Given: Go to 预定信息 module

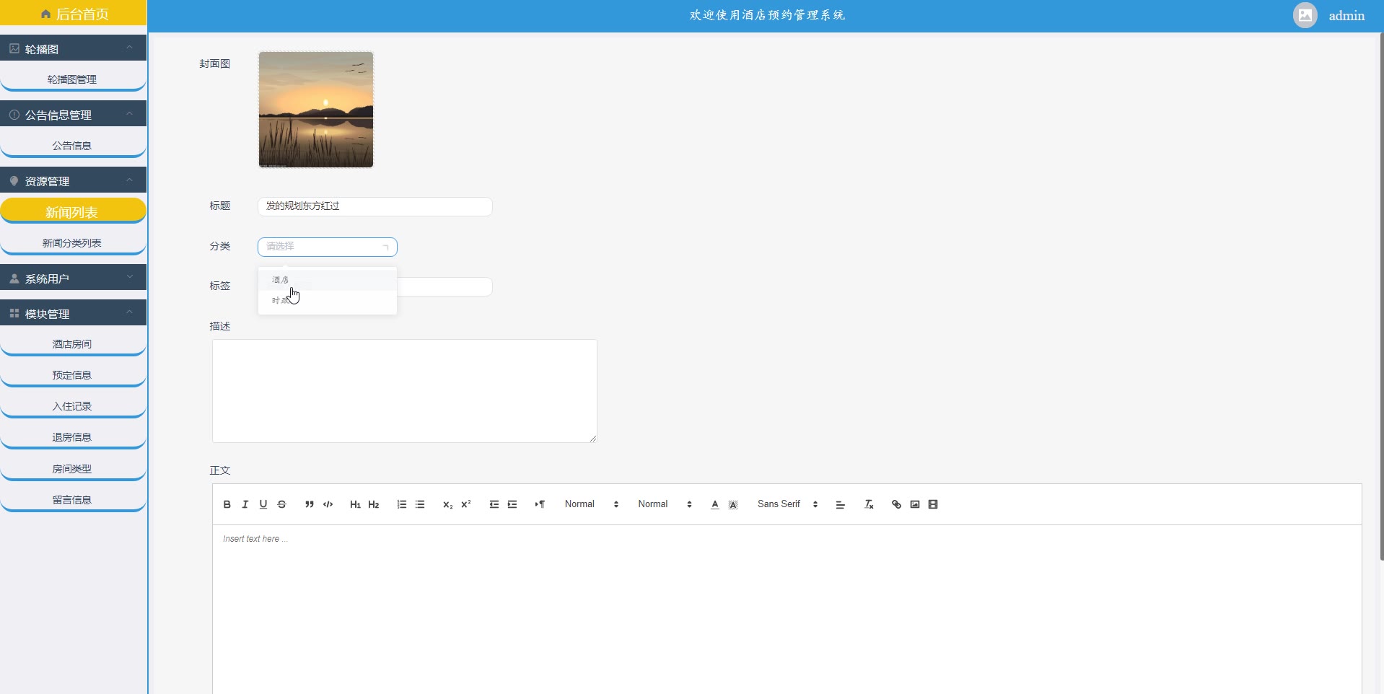Looking at the screenshot, I should (x=73, y=374).
